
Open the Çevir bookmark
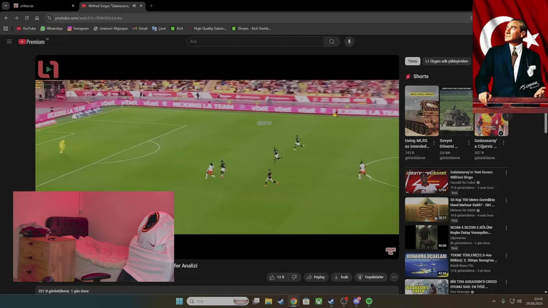pyautogui.click(x=159, y=29)
